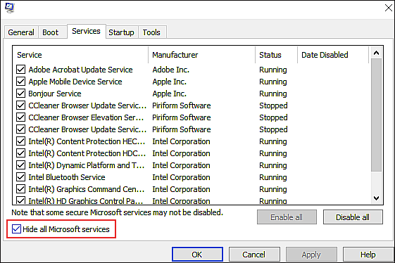Click Adobe Inc. manufacturer cell

click(171, 70)
